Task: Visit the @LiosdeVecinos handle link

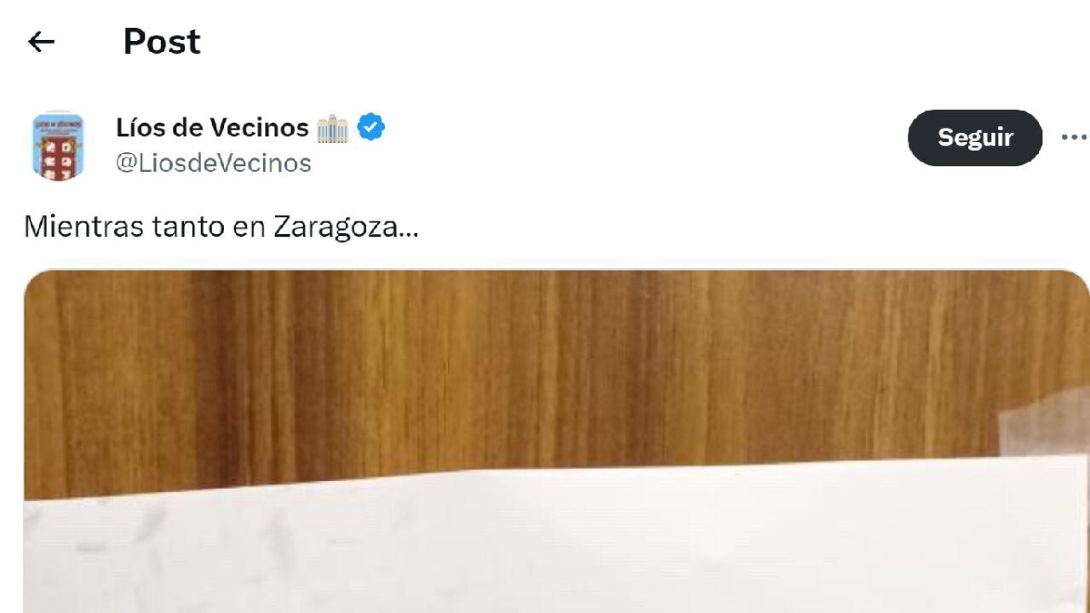Action: (214, 163)
